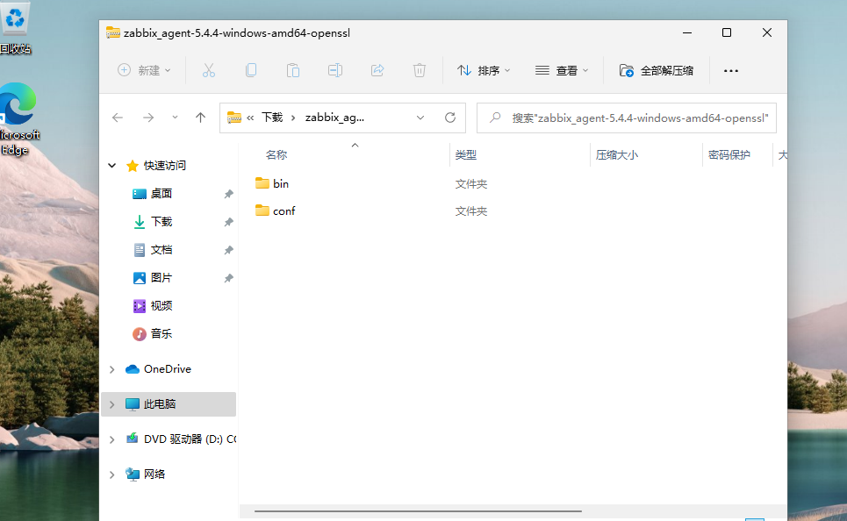Image resolution: width=847 pixels, height=521 pixels.
Task: Click 全部解压缩 extract all button
Action: [657, 71]
